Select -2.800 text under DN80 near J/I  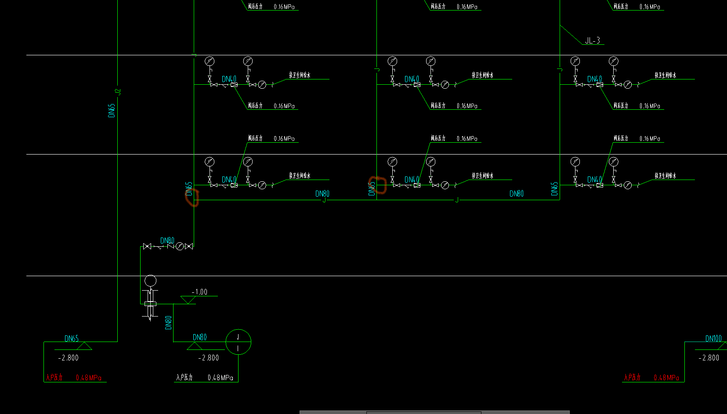click(208, 358)
